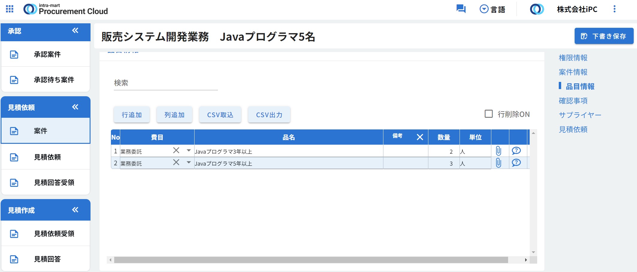The width and height of the screenshot is (637, 272).
Task: Open 承認案件 in the sidebar
Action: pyautogui.click(x=46, y=54)
